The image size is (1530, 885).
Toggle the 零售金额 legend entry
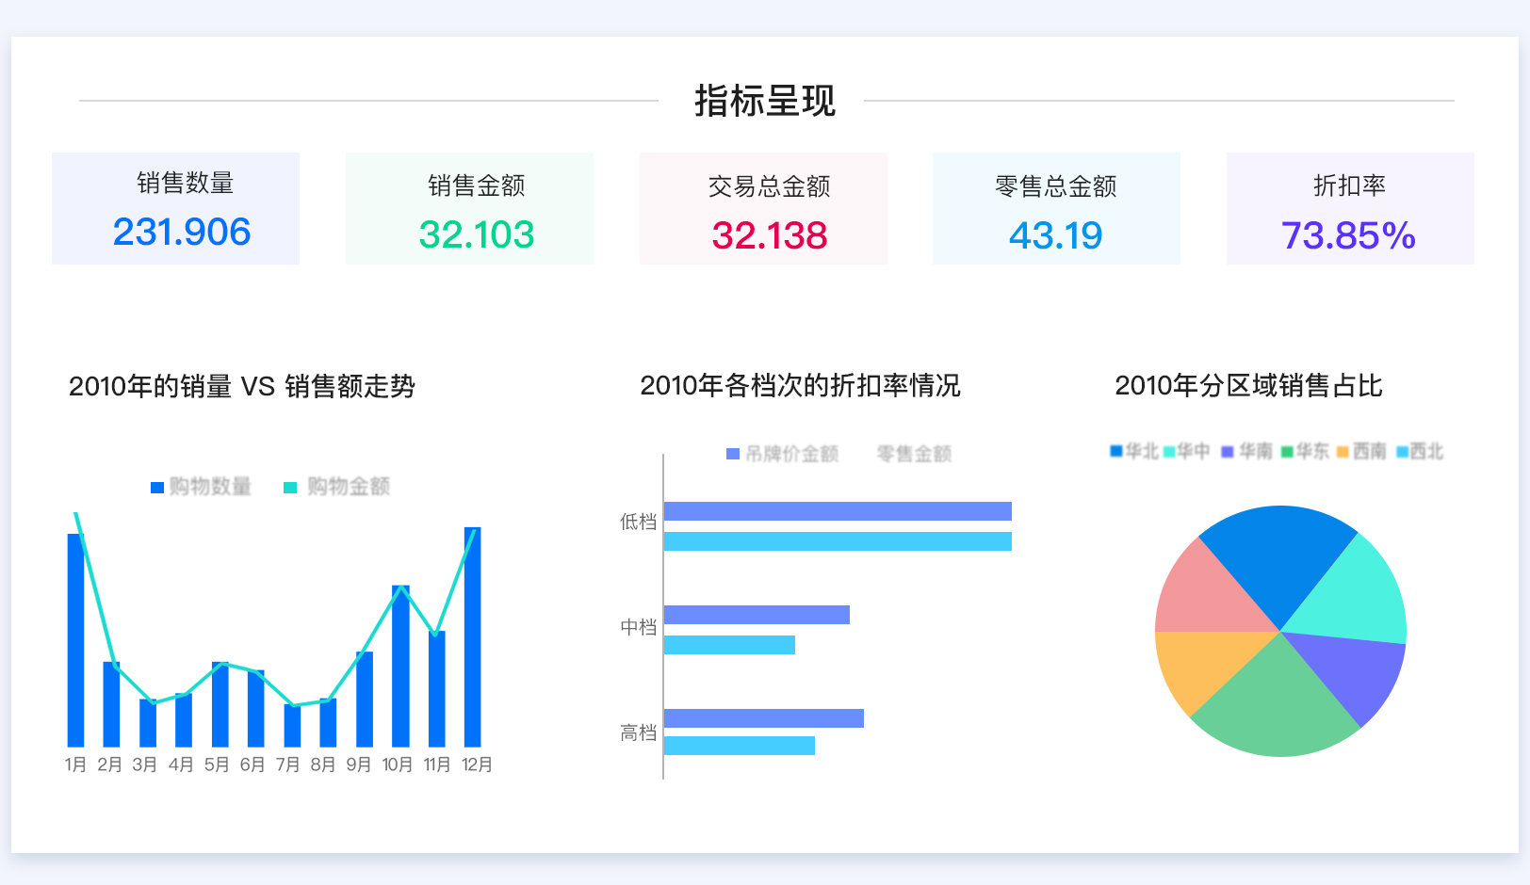pos(914,454)
